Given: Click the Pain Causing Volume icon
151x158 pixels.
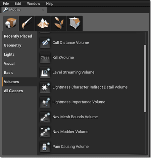Looking at the screenshot, I should point(45,147).
